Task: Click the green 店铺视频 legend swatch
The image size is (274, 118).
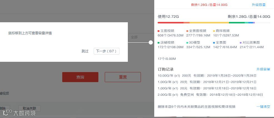Action: point(158,43)
